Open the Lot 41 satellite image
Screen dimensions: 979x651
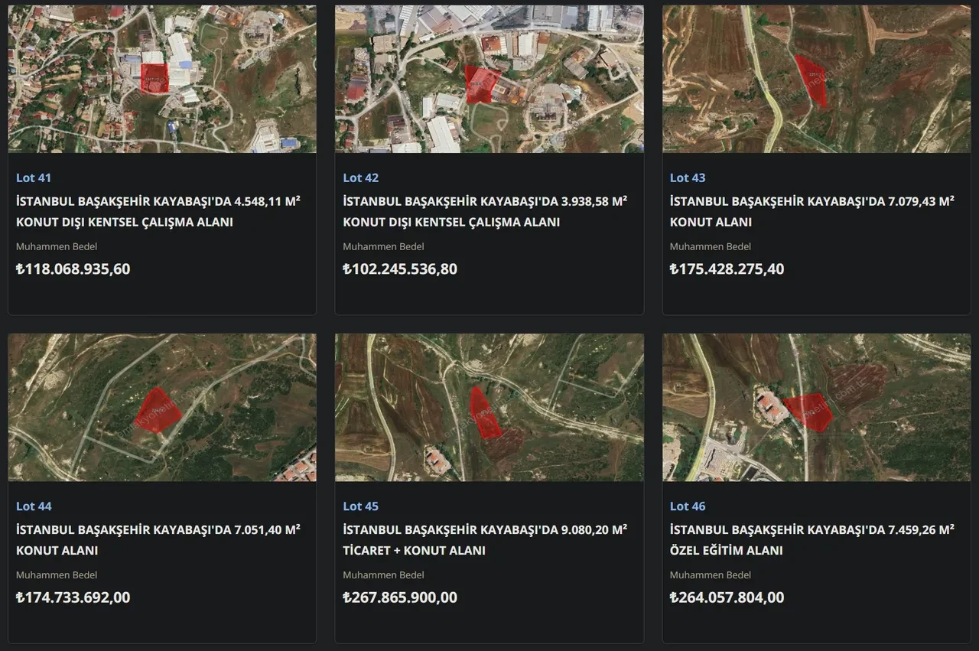pyautogui.click(x=162, y=79)
